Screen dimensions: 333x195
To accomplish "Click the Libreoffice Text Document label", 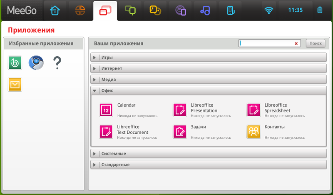I will [132, 130].
